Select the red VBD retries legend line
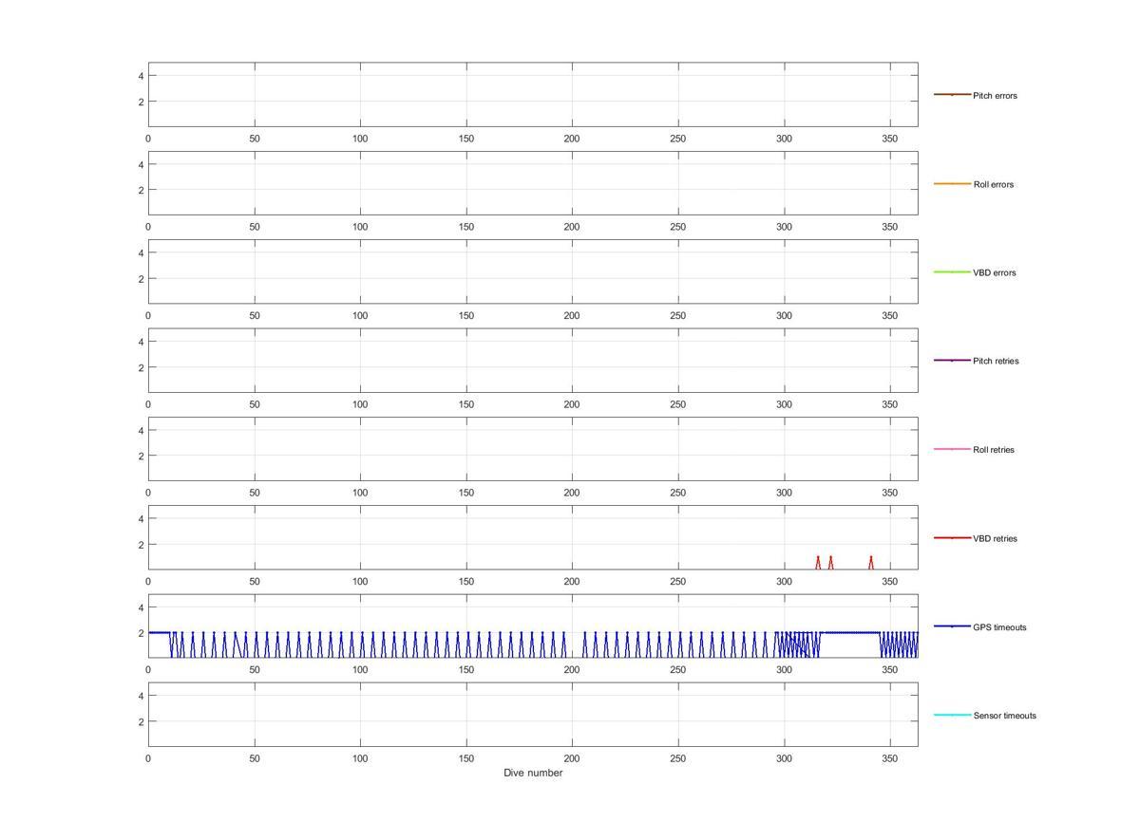 952,538
